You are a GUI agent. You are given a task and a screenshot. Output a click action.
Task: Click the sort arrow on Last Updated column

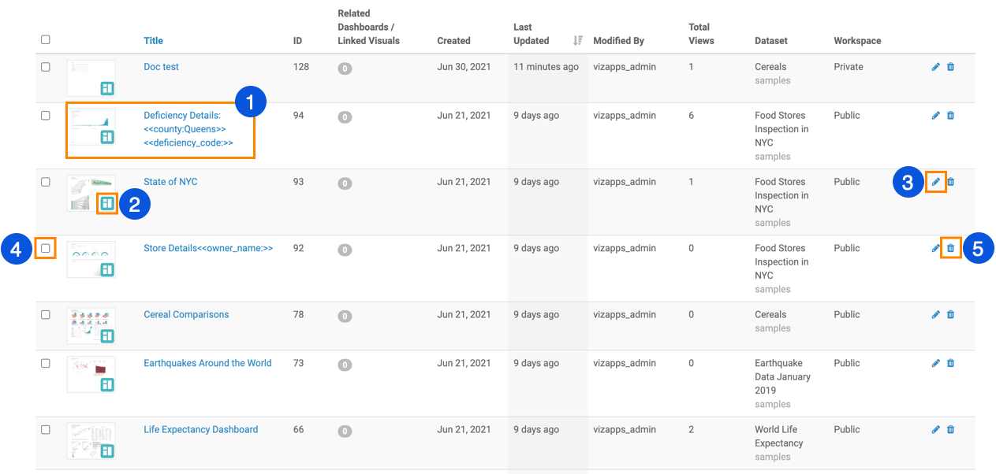coord(577,40)
